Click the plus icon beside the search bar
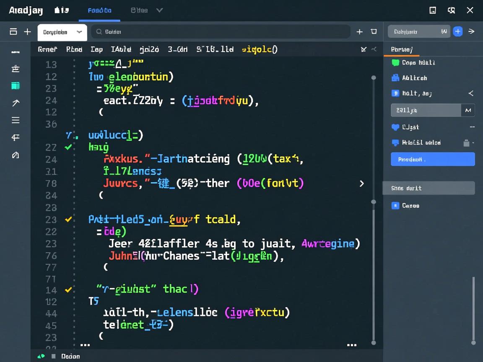The image size is (483, 362). 359,32
